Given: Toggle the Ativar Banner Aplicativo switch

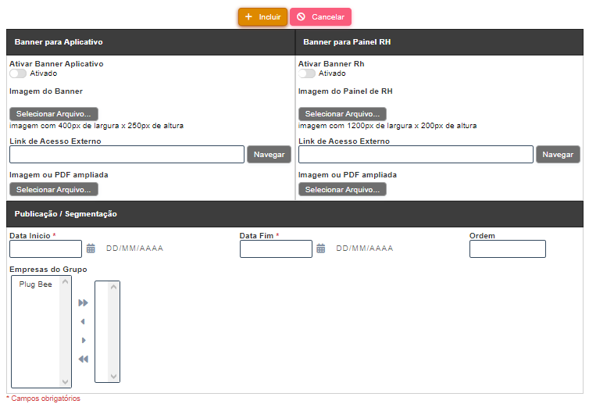Looking at the screenshot, I should [x=18, y=73].
